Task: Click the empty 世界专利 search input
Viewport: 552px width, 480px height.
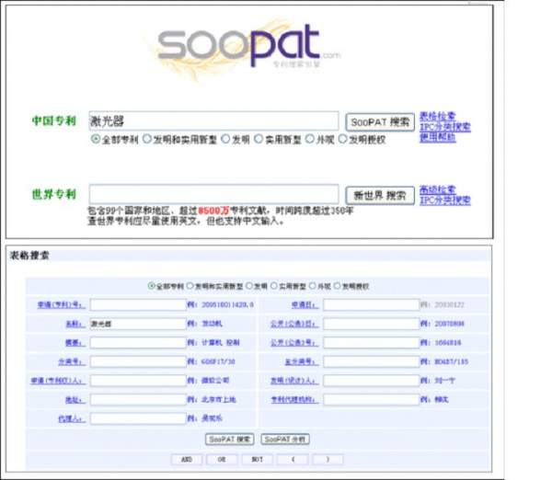Action: [213, 194]
